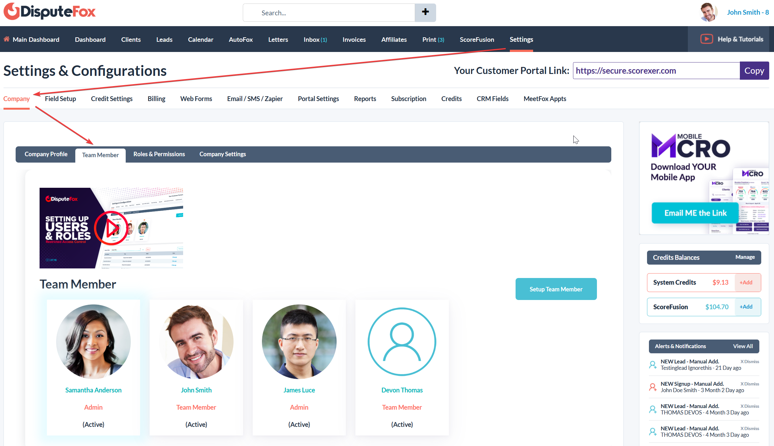Navigate to the AutoFox menu item
Screen dimensions: 774x446
point(241,39)
